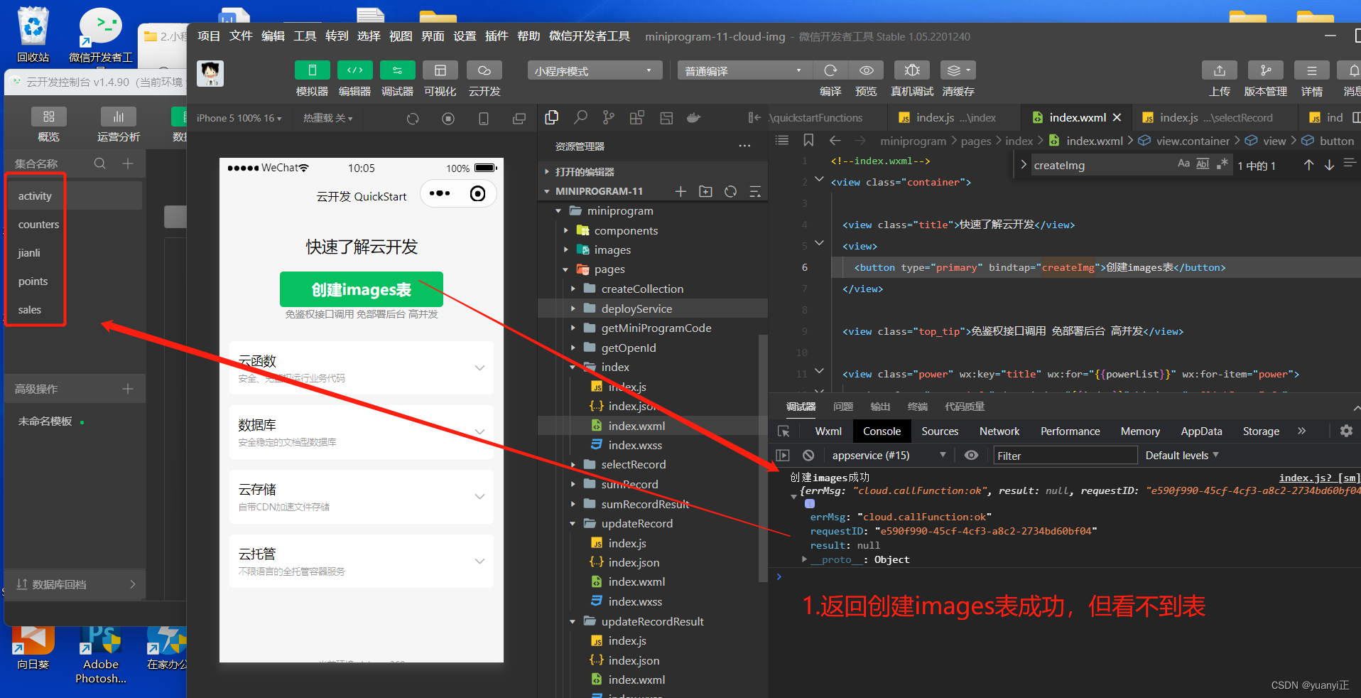Open the Cloud Development console icon
The image size is (1361, 698).
[x=484, y=70]
